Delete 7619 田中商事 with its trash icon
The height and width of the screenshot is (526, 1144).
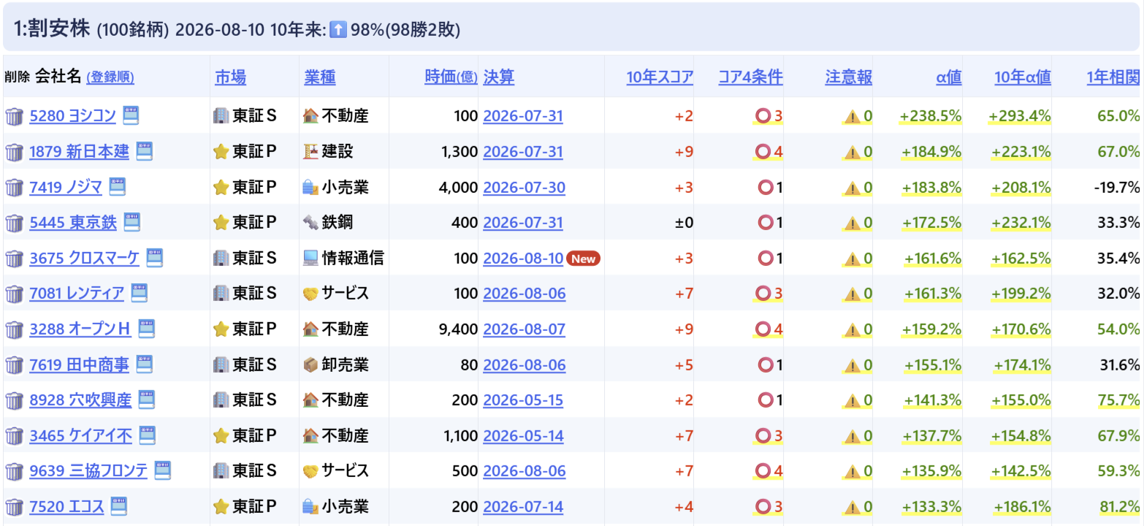point(15,365)
